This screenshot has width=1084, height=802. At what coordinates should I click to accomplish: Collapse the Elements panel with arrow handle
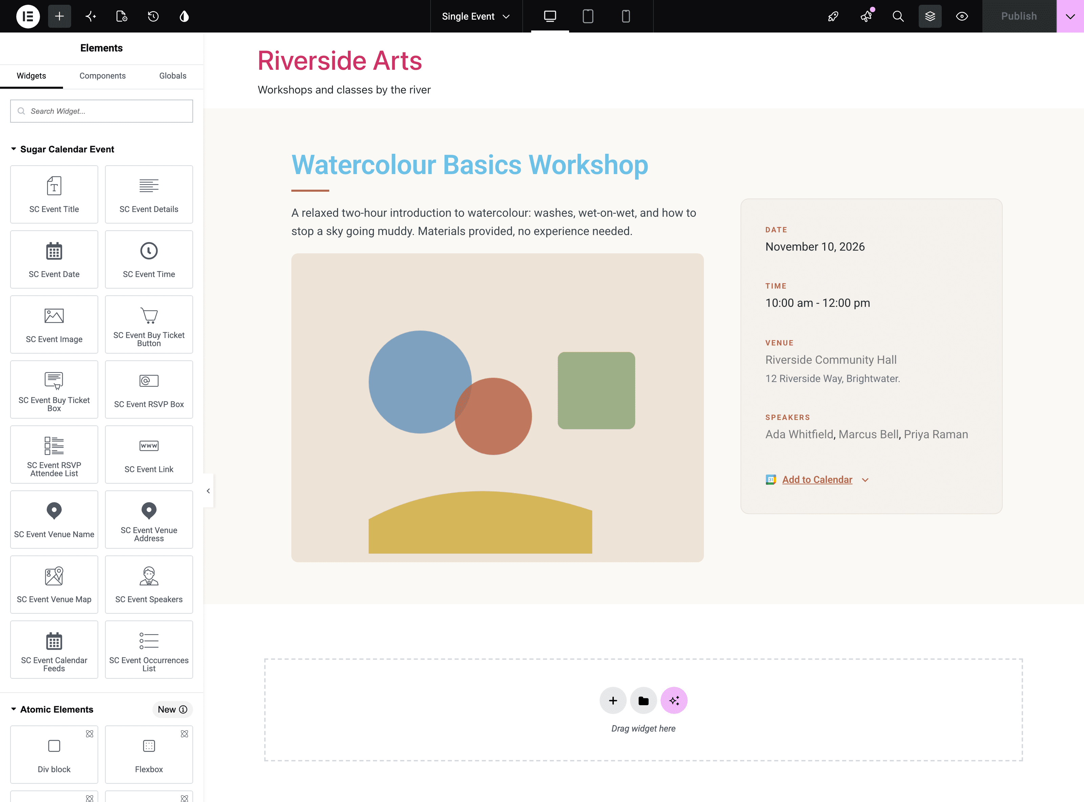pos(208,491)
